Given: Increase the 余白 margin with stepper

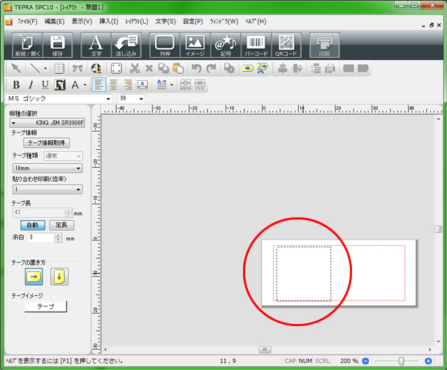Looking at the screenshot, I should (x=58, y=236).
